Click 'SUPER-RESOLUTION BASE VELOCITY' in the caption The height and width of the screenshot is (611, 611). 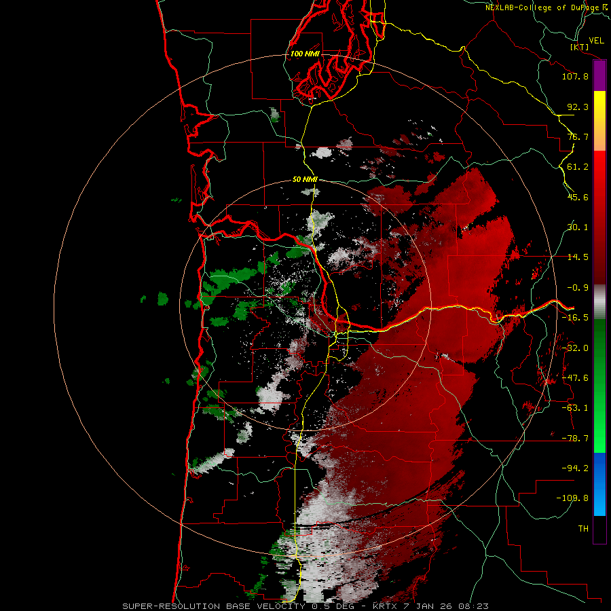coord(215,606)
